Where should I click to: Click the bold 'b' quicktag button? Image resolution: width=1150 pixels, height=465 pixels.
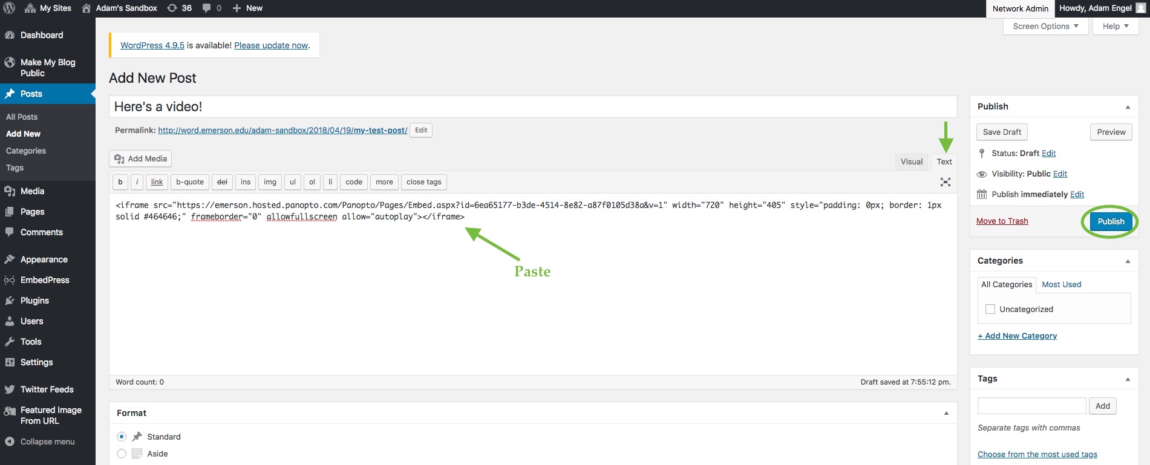click(x=120, y=182)
